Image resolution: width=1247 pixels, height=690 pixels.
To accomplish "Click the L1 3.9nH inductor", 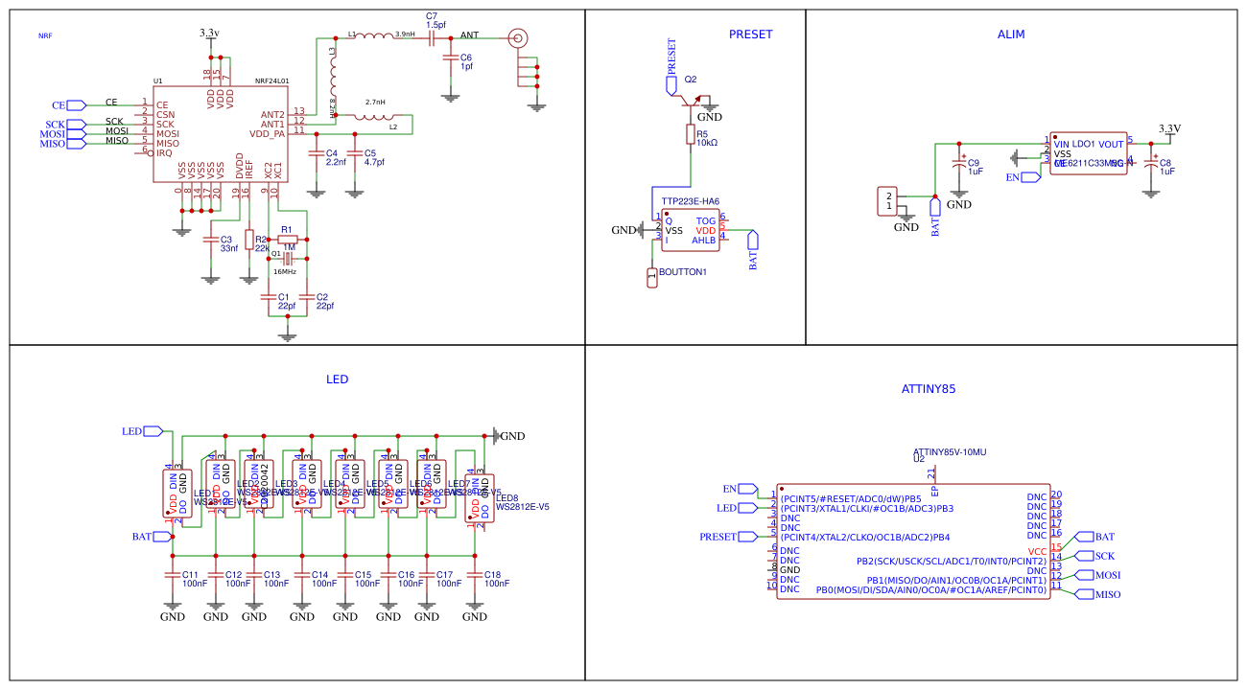I will pyautogui.click(x=373, y=37).
